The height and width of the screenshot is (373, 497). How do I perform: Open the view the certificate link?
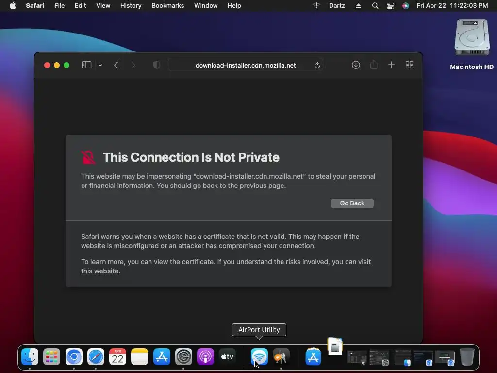click(183, 262)
